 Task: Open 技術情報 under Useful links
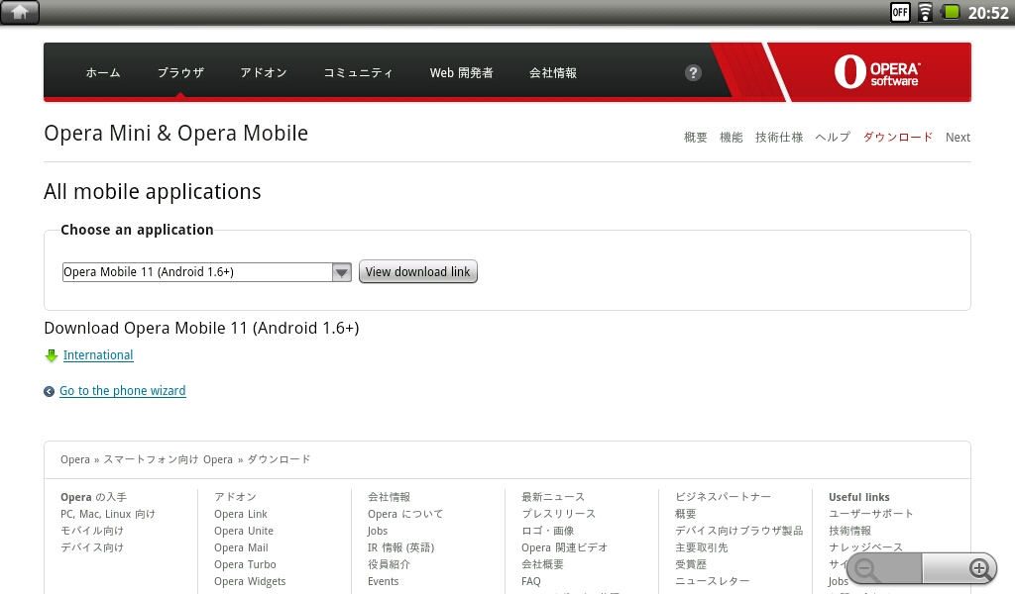coord(849,531)
